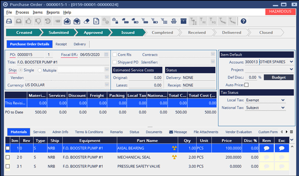299x176 pixels.
Task: Open the Exc comment bubble for Axial Bearing
Action: pos(282,148)
